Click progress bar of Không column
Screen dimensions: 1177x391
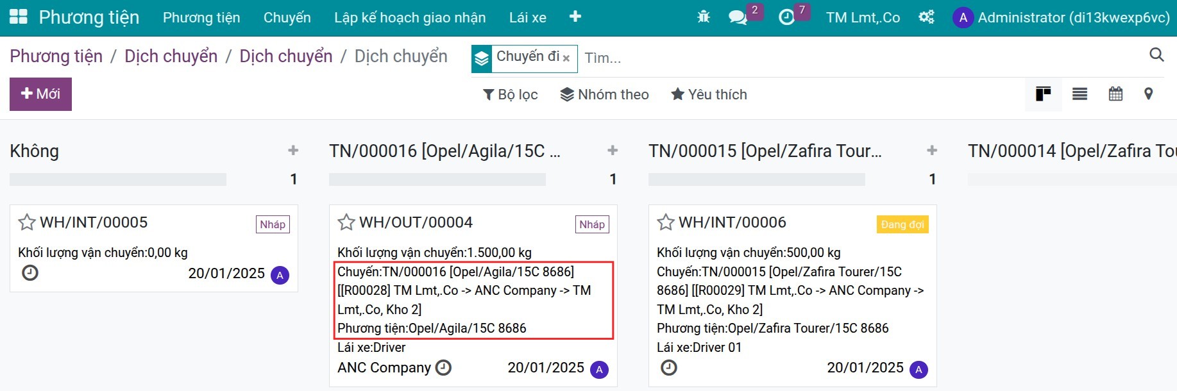point(118,179)
